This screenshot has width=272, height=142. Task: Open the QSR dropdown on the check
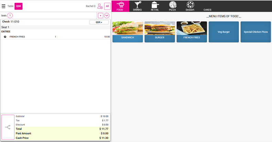pos(99,22)
